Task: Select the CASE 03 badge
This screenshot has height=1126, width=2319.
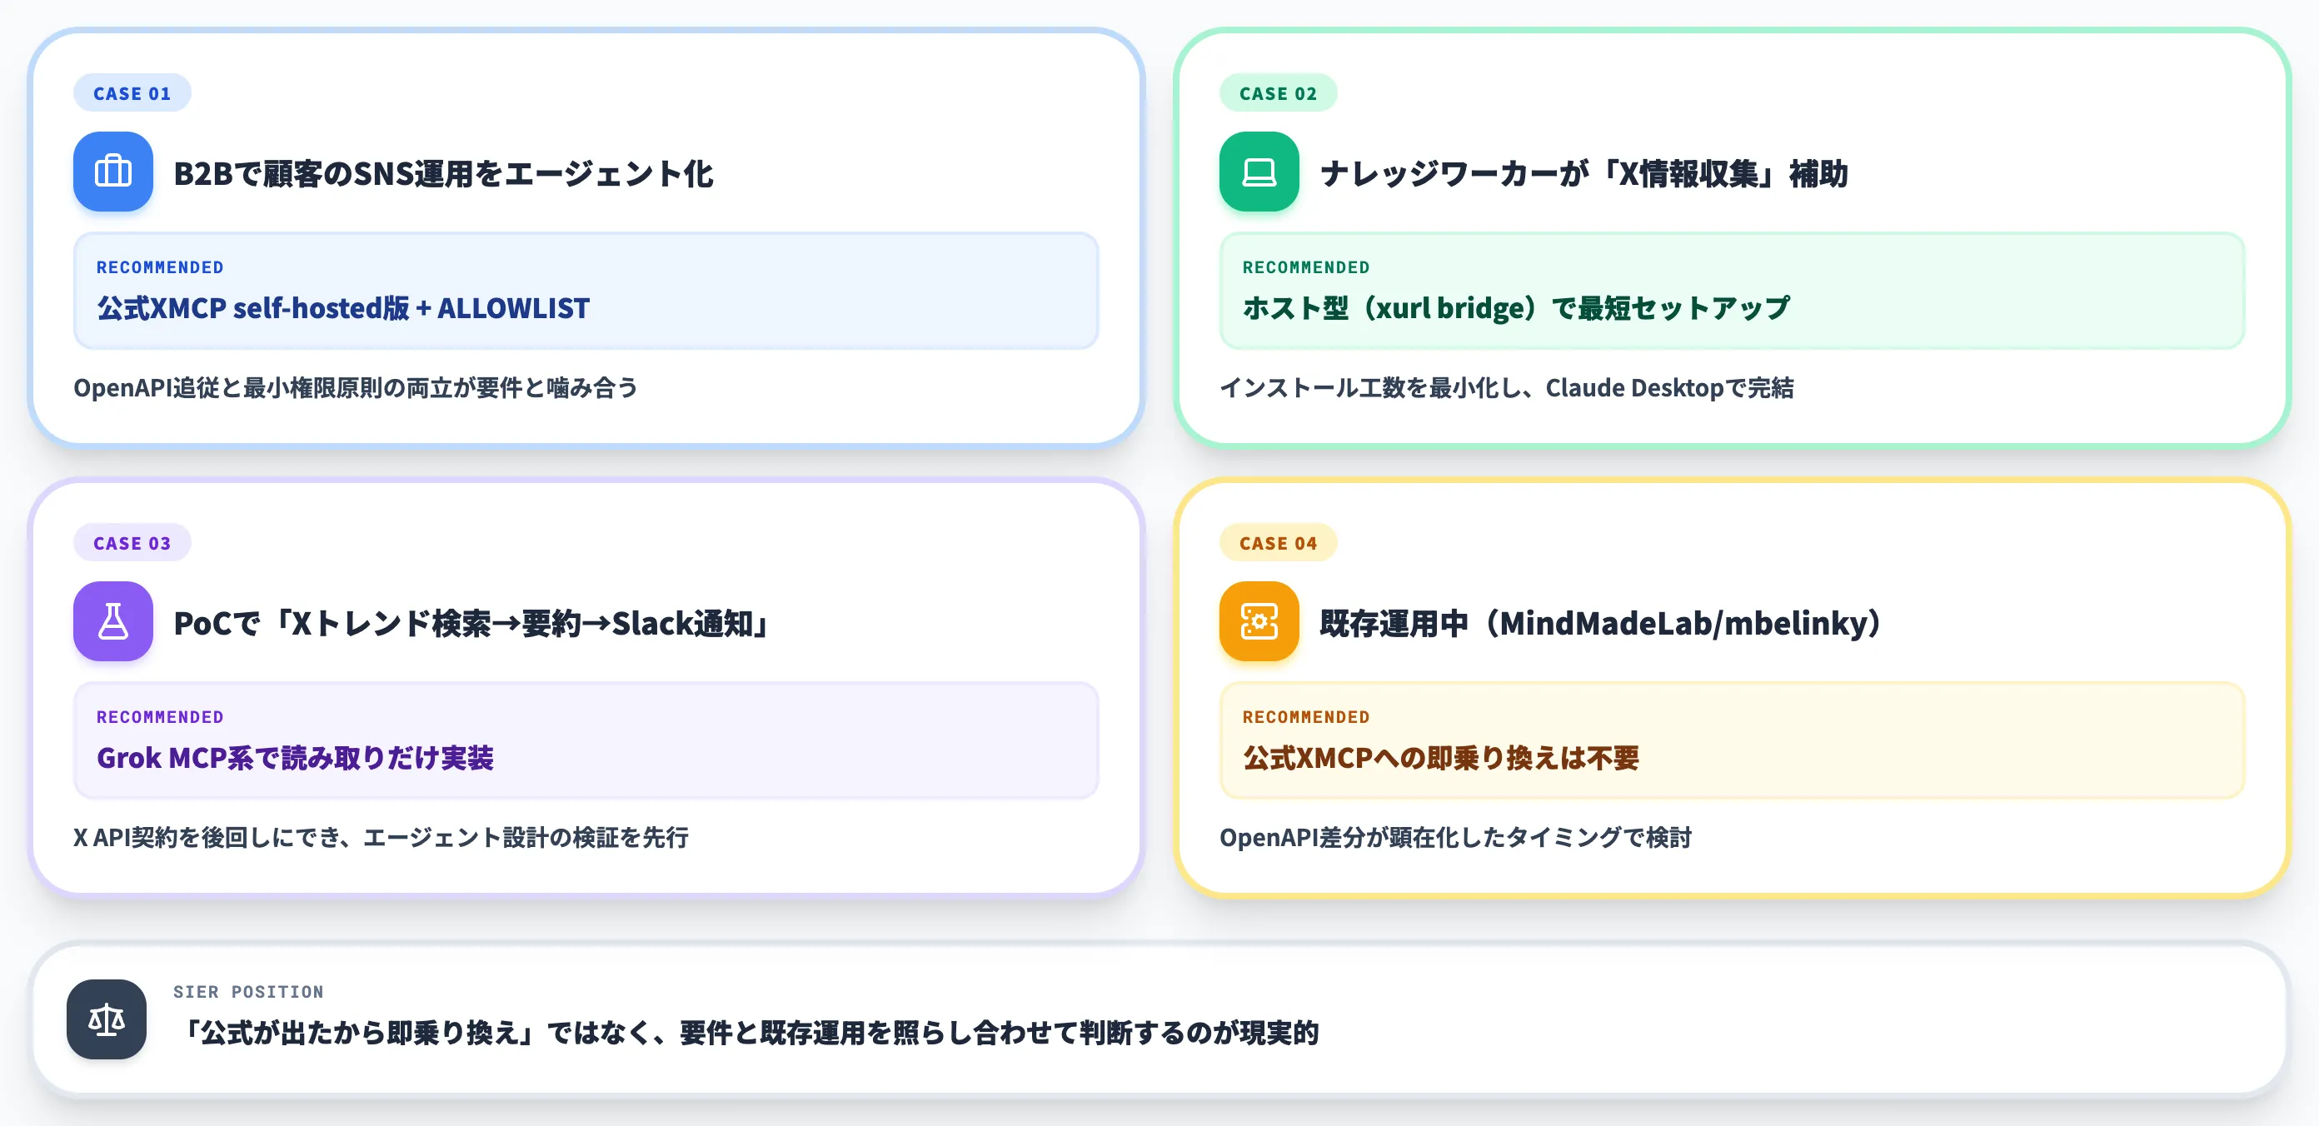Action: coord(132,543)
